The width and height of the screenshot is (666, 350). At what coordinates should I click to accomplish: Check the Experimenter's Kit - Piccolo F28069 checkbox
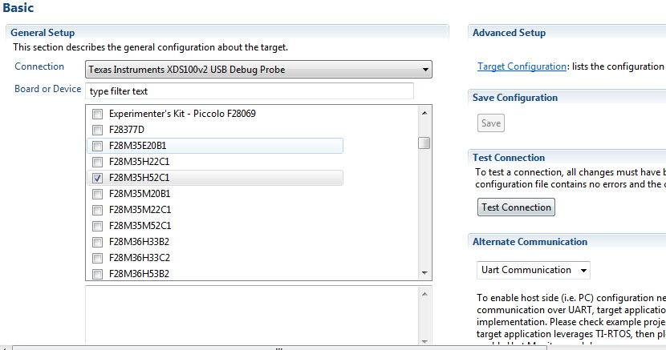coord(97,114)
